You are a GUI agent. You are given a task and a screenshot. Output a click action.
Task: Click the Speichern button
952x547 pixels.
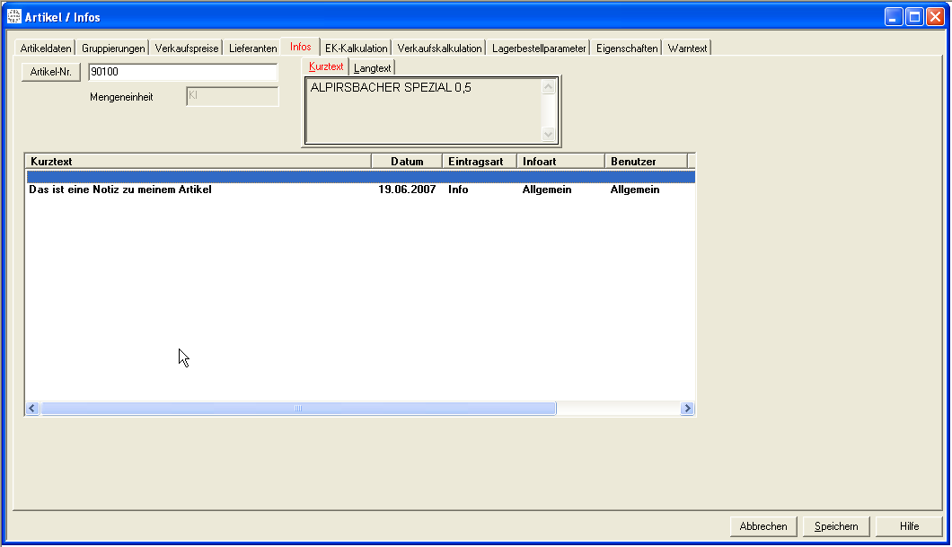[x=836, y=526]
